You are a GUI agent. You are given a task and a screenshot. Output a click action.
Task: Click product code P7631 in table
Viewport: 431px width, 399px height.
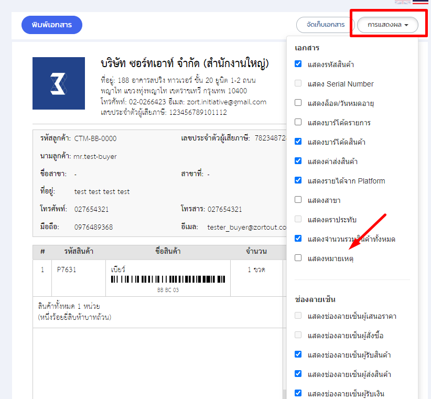click(x=66, y=269)
